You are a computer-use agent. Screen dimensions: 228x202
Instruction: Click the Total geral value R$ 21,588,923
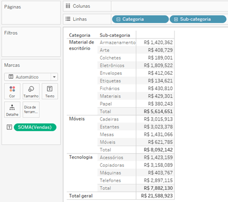pyautogui.click(x=157, y=196)
